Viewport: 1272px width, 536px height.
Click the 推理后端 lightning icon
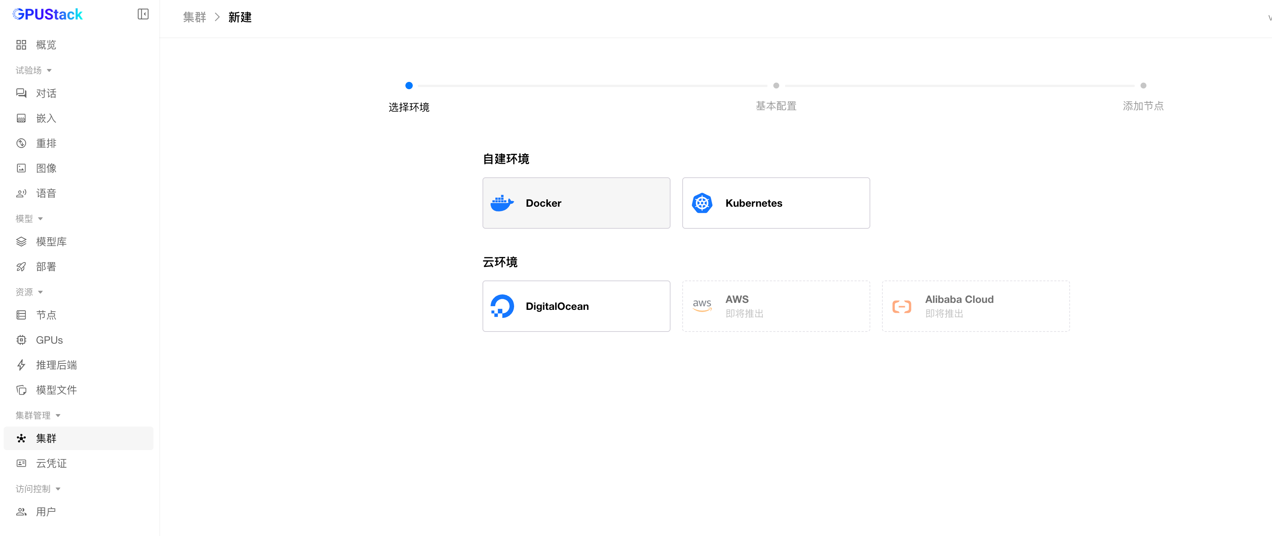click(21, 365)
